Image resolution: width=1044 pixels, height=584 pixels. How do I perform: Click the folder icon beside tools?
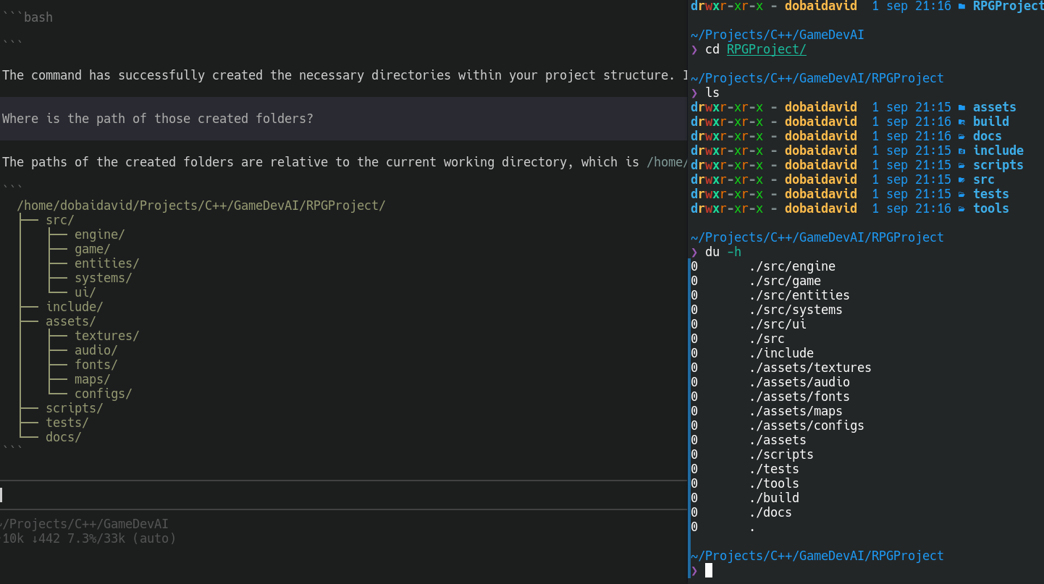pos(961,208)
